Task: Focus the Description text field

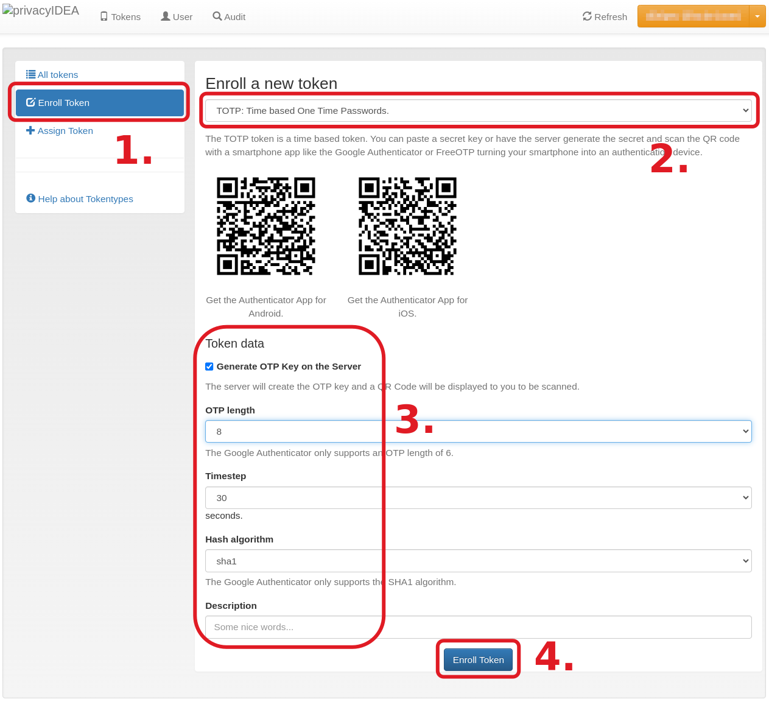Action: coord(478,627)
